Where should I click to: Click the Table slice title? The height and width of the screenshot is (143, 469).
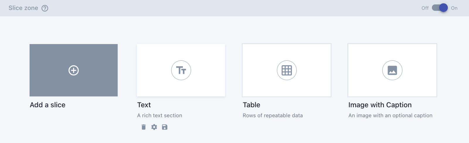point(252,105)
